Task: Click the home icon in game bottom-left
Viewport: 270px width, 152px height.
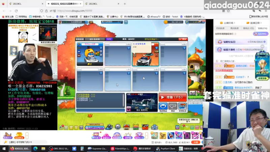Action: pos(66,128)
